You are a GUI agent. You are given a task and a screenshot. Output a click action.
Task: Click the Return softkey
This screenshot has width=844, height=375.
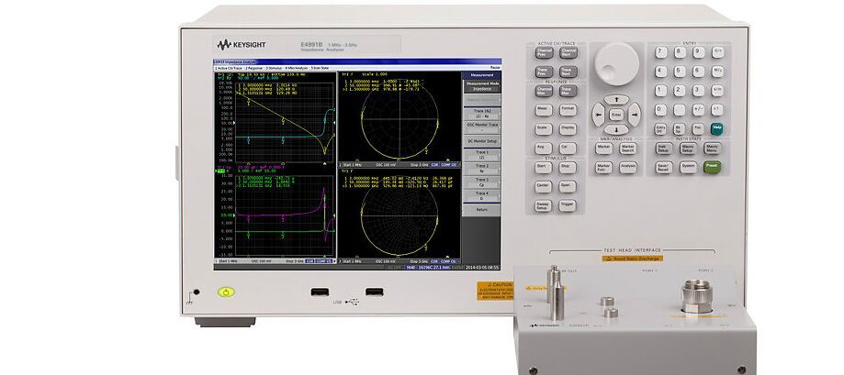click(481, 209)
